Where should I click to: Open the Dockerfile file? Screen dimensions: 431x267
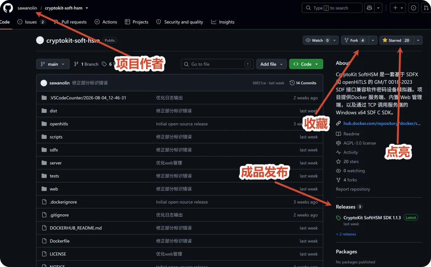click(x=59, y=241)
